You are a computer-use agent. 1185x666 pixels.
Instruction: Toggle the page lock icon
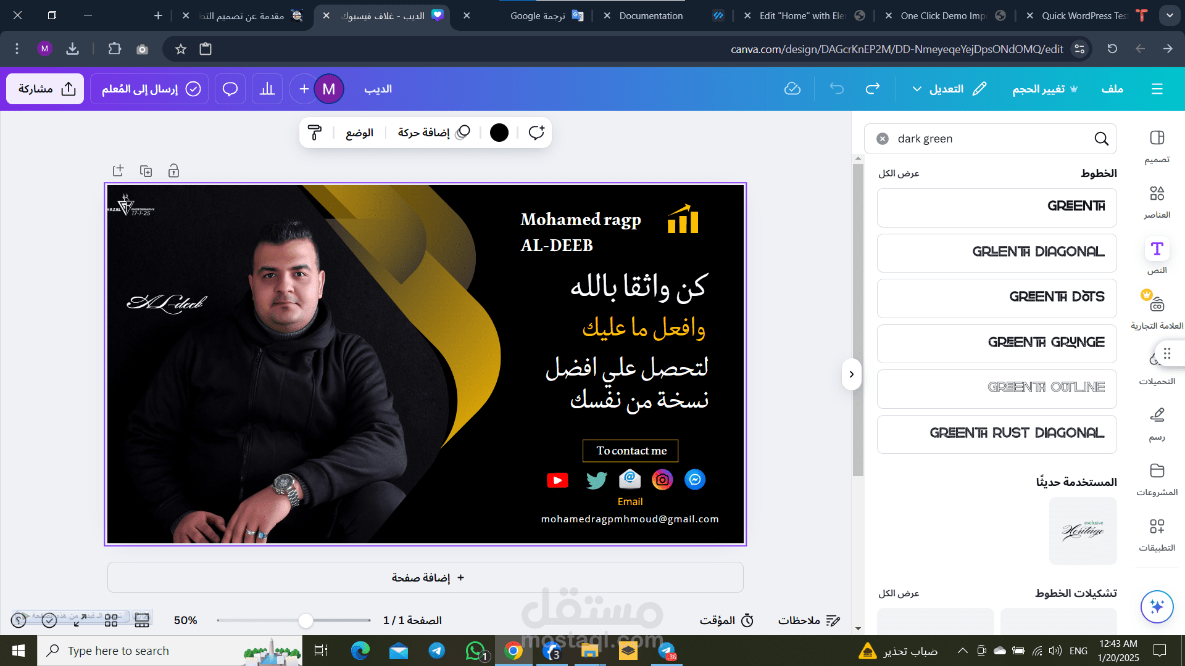(x=174, y=171)
